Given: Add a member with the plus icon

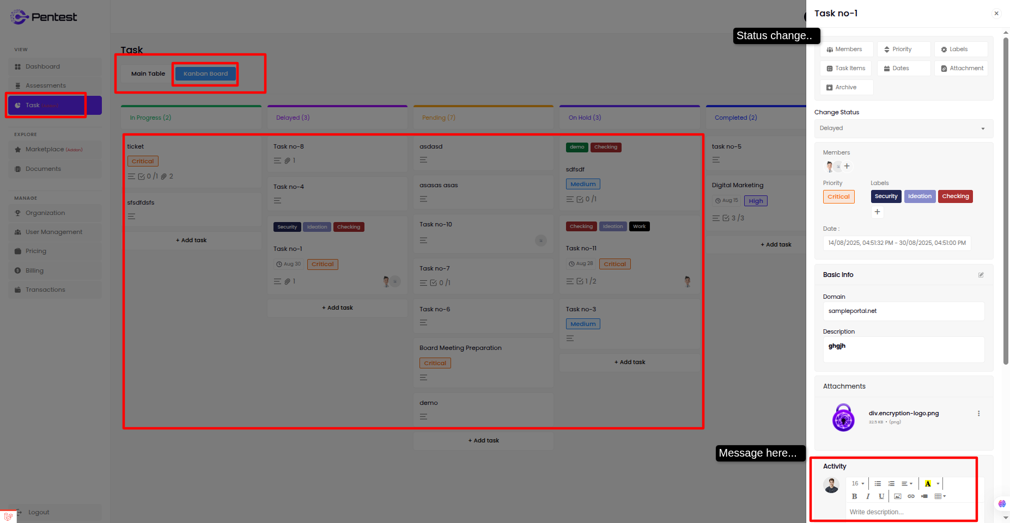Looking at the screenshot, I should pyautogui.click(x=847, y=166).
